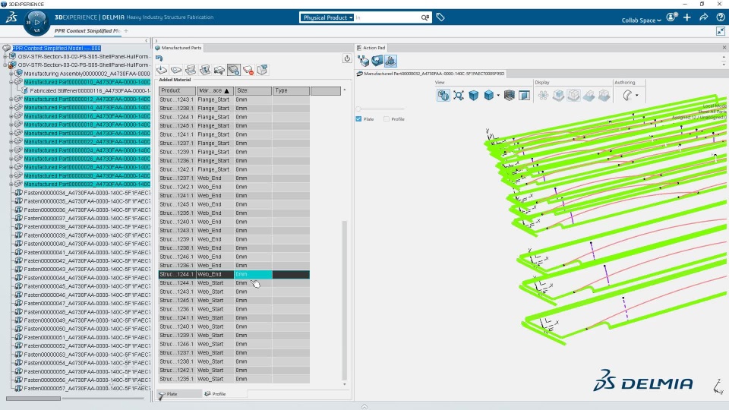
Task: Expand Manufactured Part00000012 tree node
Action: (x=11, y=99)
